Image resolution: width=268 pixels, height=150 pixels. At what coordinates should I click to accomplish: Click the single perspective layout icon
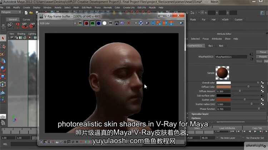tap(3, 117)
